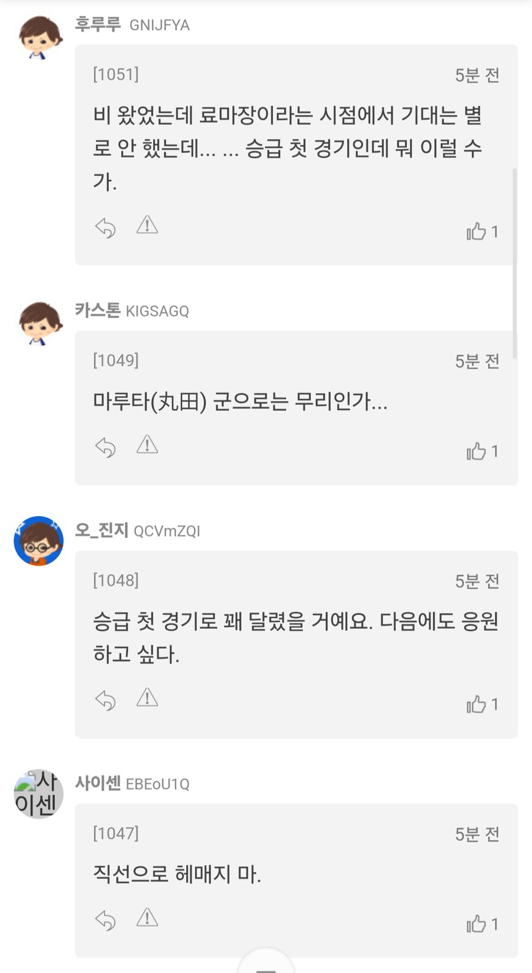Like comment 1048 by 오_진지

[x=476, y=704]
